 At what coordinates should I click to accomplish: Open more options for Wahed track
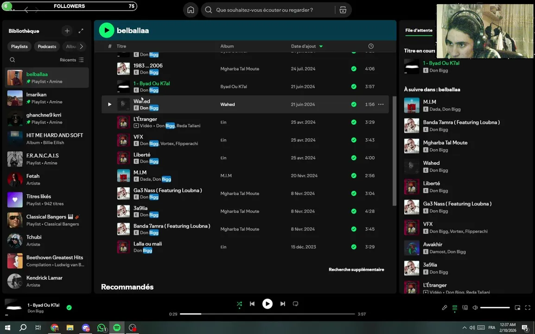coord(381,104)
